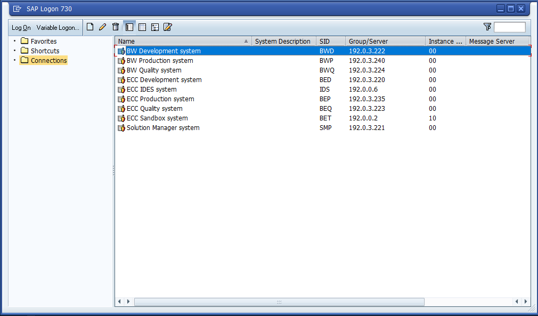Click the ECC IDES system connection icon
The height and width of the screenshot is (316, 538).
[121, 90]
